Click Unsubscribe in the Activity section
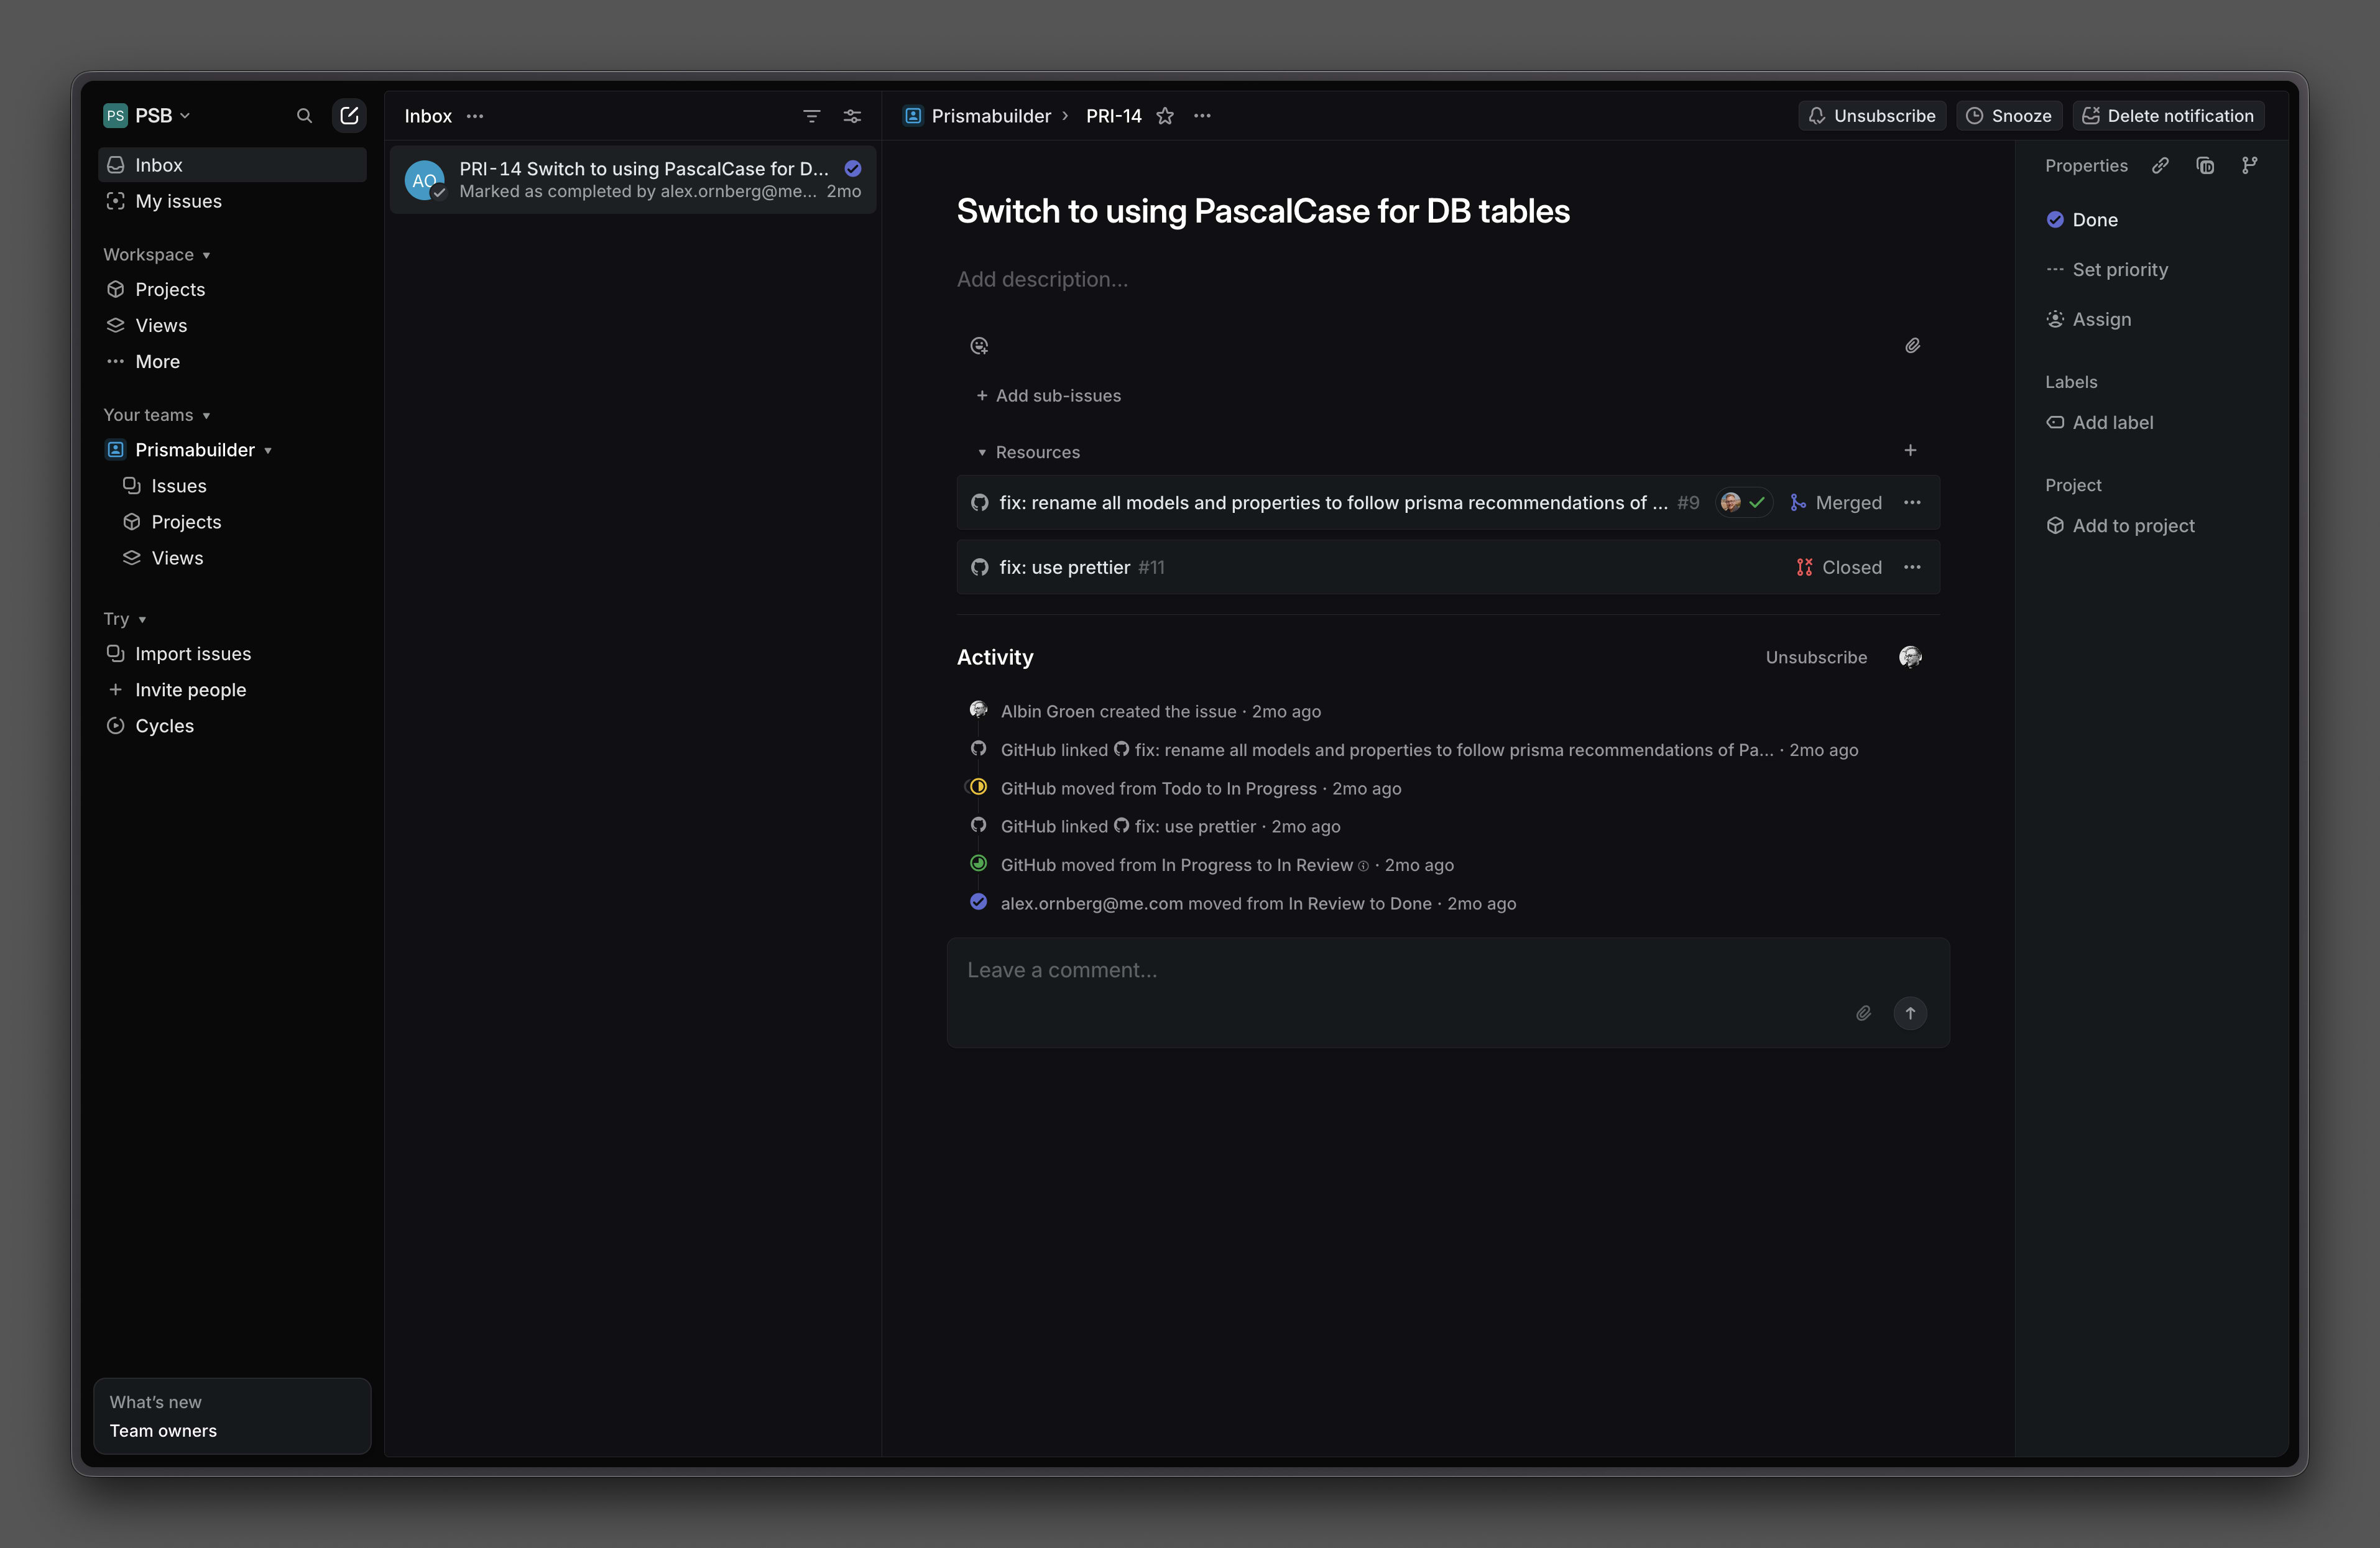Viewport: 2380px width, 1548px height. pos(1815,657)
